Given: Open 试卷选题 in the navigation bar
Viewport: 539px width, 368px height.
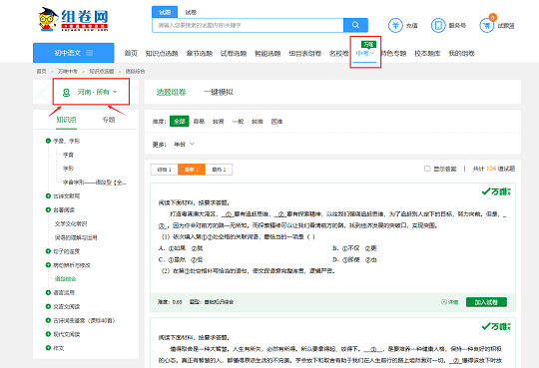Looking at the screenshot, I should [x=234, y=53].
